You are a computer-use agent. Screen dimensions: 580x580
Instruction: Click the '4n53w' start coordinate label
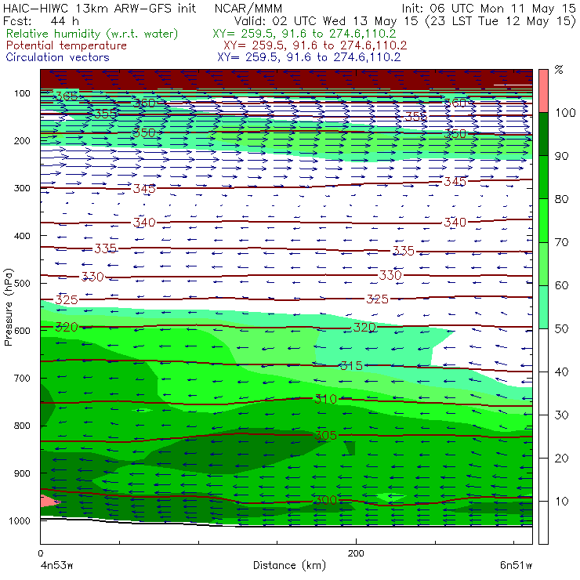tap(56, 566)
